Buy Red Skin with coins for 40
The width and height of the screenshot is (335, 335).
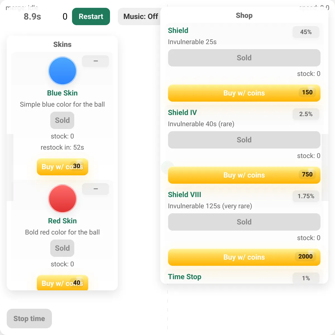(63, 283)
